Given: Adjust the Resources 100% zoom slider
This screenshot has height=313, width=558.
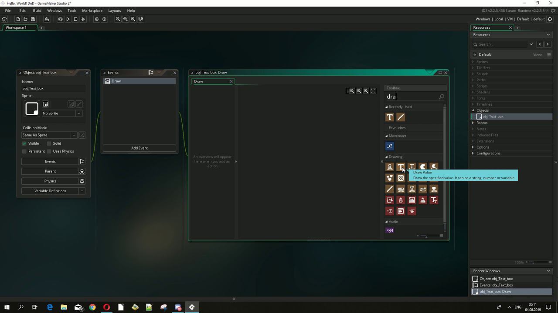Looking at the screenshot, I should point(538,263).
